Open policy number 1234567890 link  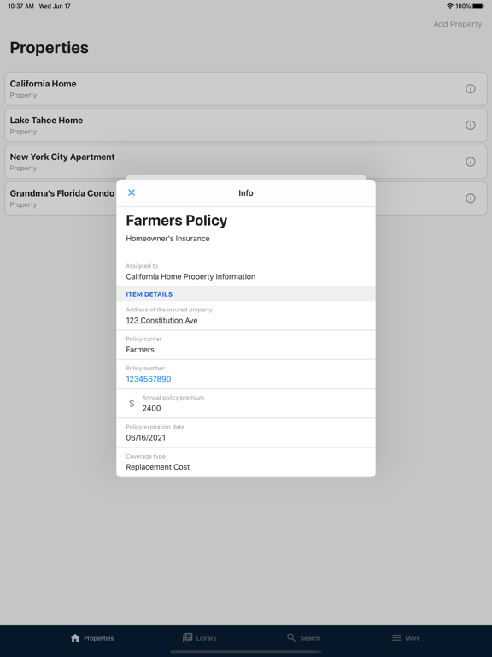[149, 379]
